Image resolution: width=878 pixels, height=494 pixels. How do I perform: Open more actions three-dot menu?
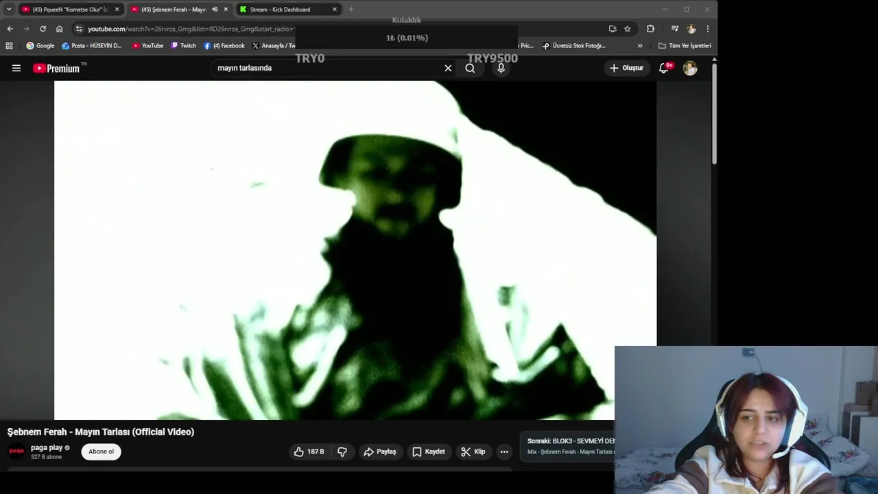pos(504,451)
